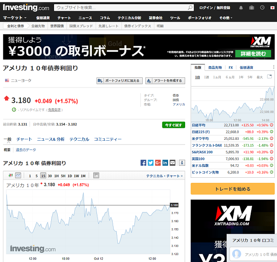Open the 過去のデータ sub-tab
Viewport: 277px width, 262px height.
(26, 150)
